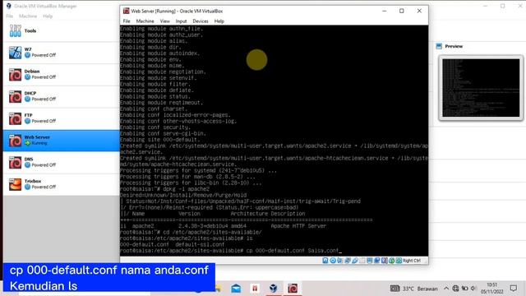The image size is (526, 296).
Task: Select the Debian virtual machine
Action: (x=61, y=75)
